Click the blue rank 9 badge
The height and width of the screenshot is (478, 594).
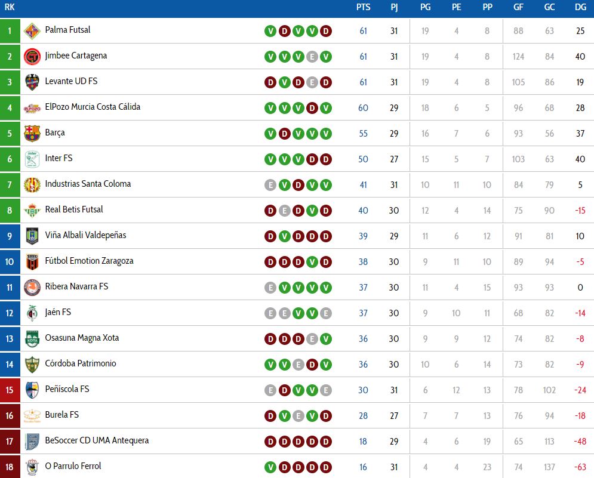click(x=10, y=236)
